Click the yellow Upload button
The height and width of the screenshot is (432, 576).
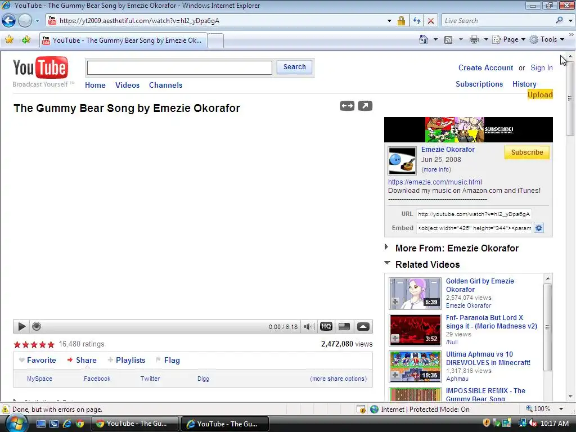pos(540,94)
